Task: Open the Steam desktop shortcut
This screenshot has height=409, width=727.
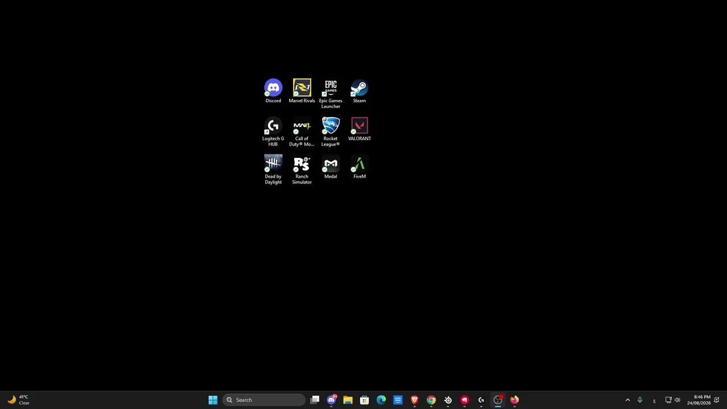Action: pyautogui.click(x=360, y=91)
